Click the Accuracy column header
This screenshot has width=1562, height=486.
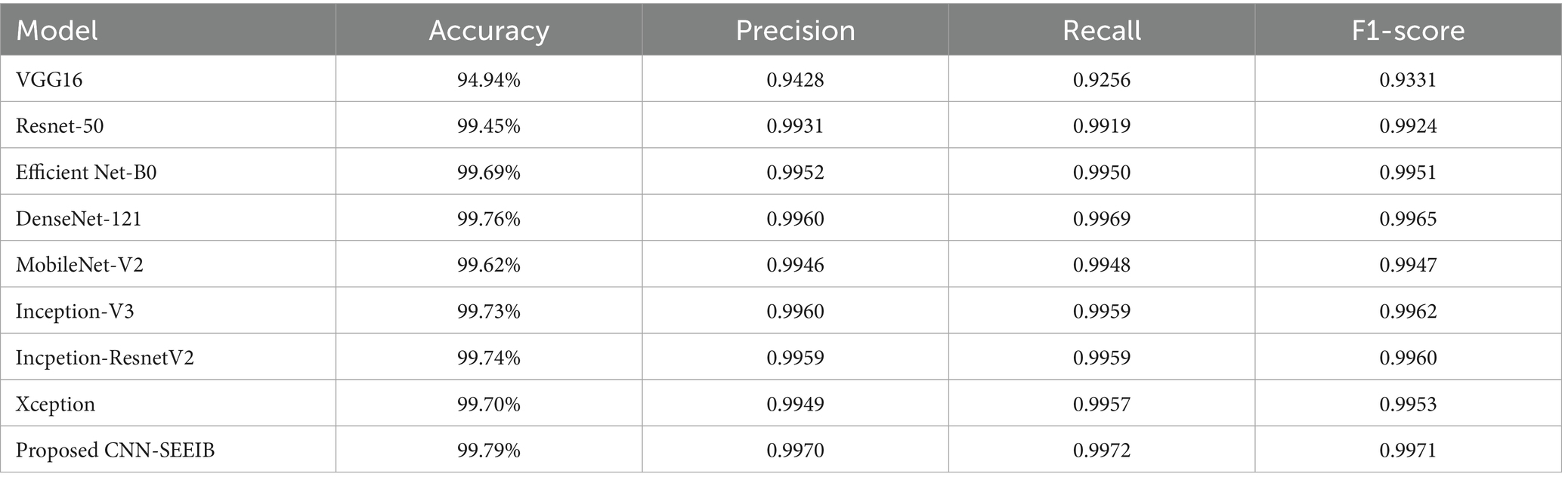click(489, 31)
